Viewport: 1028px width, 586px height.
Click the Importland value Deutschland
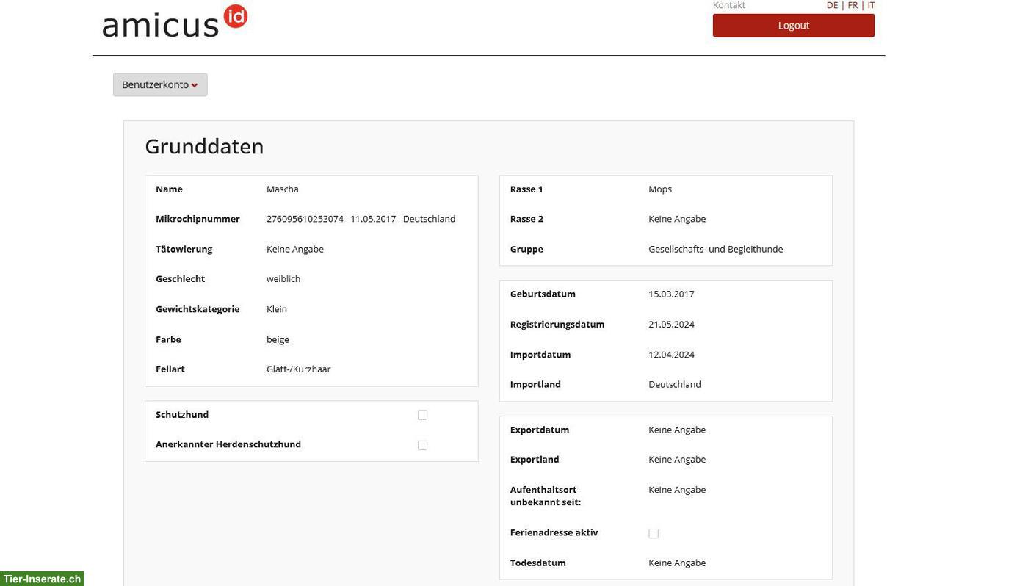click(674, 384)
